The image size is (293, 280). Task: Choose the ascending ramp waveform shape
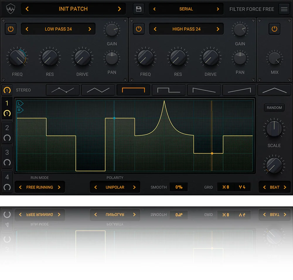[x=239, y=90]
